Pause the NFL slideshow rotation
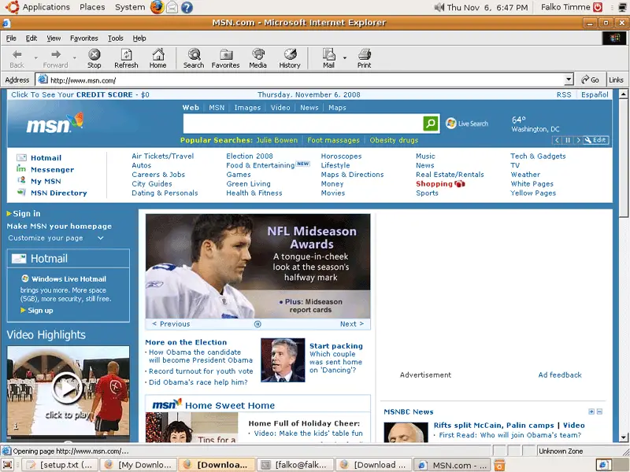 (x=258, y=324)
